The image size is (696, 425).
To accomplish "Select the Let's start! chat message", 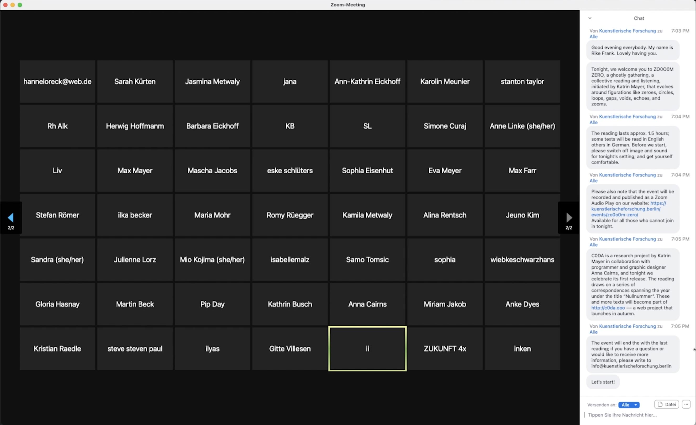I will [x=603, y=382].
